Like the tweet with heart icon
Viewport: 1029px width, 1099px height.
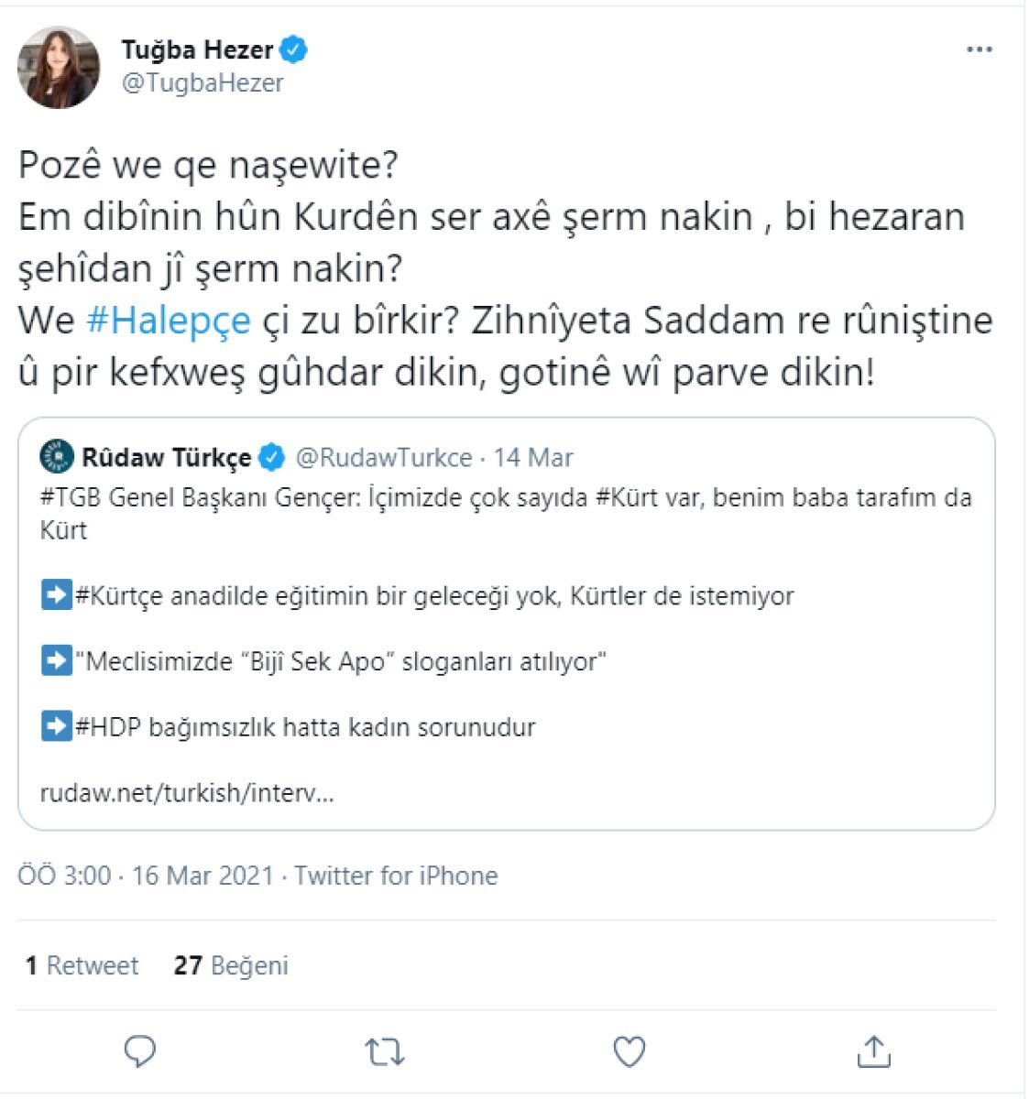[629, 1051]
